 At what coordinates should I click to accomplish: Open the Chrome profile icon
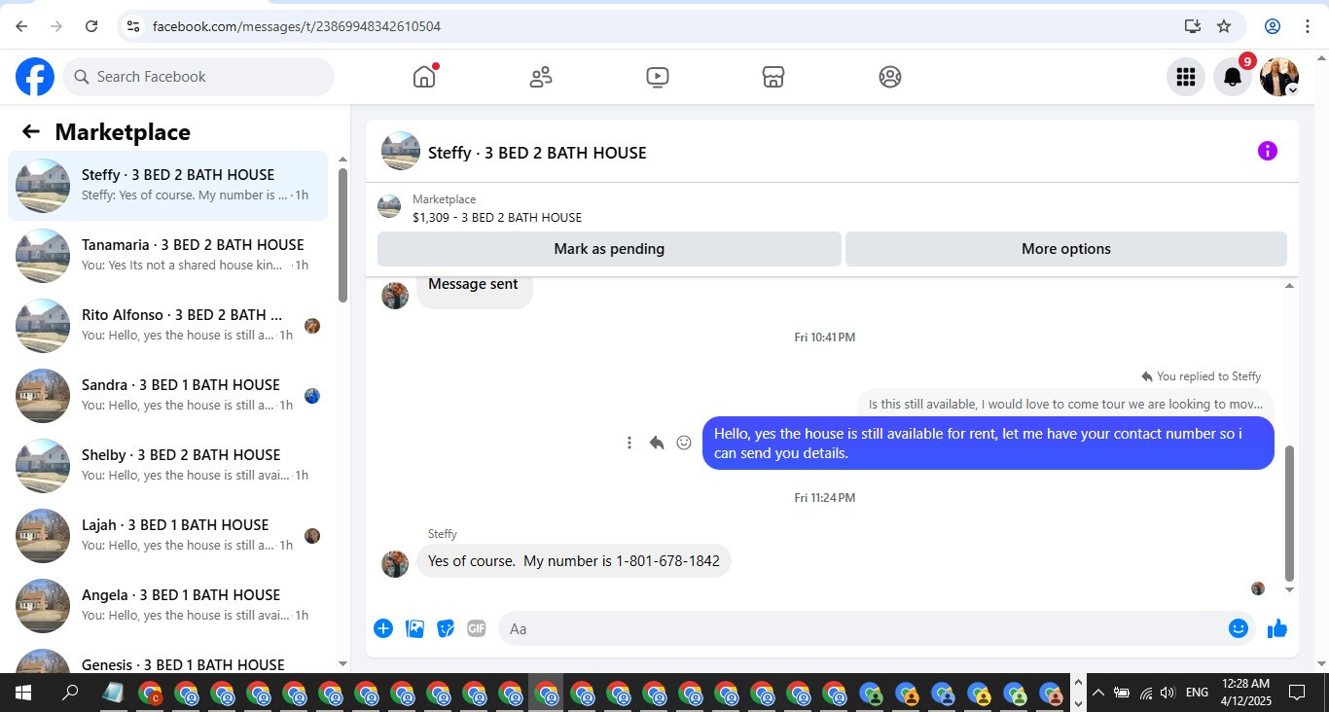[x=1273, y=26]
